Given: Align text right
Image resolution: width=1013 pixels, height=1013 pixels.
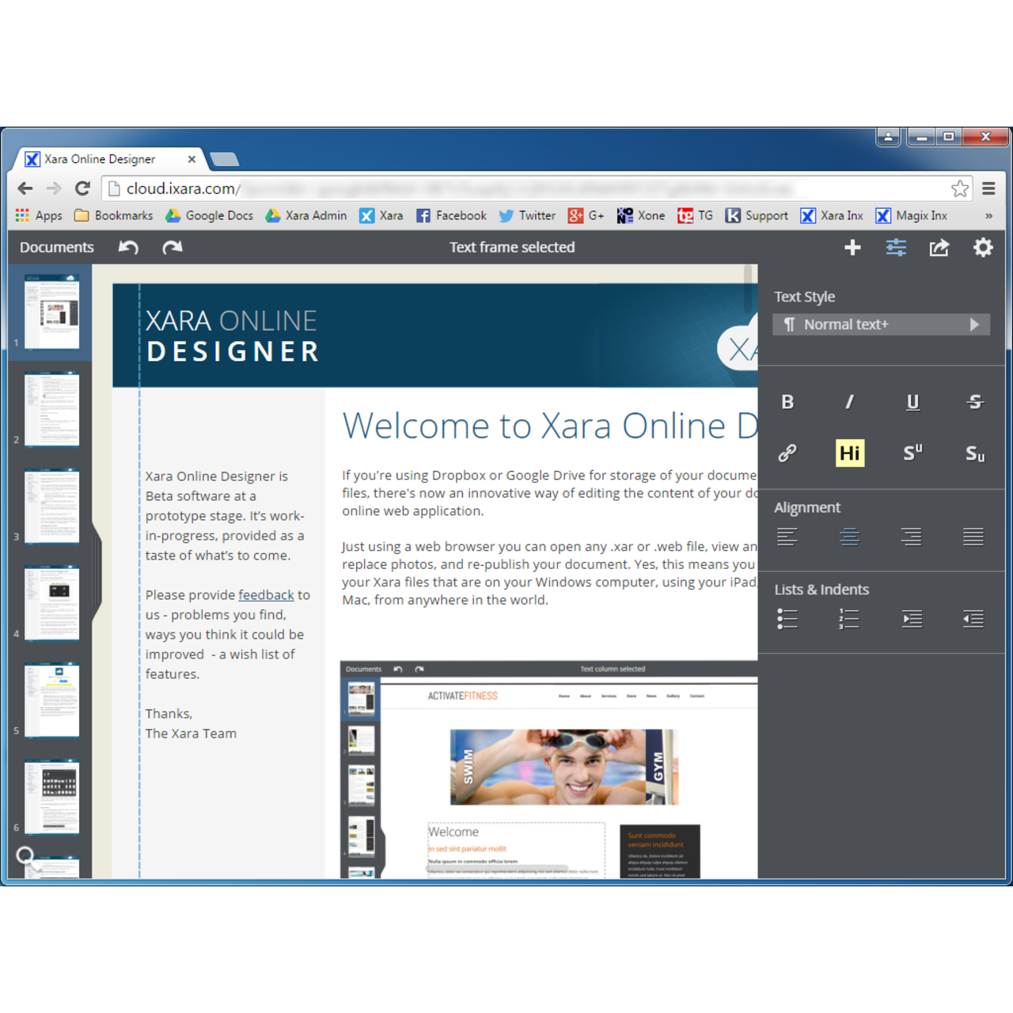Looking at the screenshot, I should click(x=912, y=537).
